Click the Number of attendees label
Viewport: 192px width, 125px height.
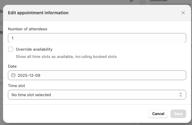27,29
